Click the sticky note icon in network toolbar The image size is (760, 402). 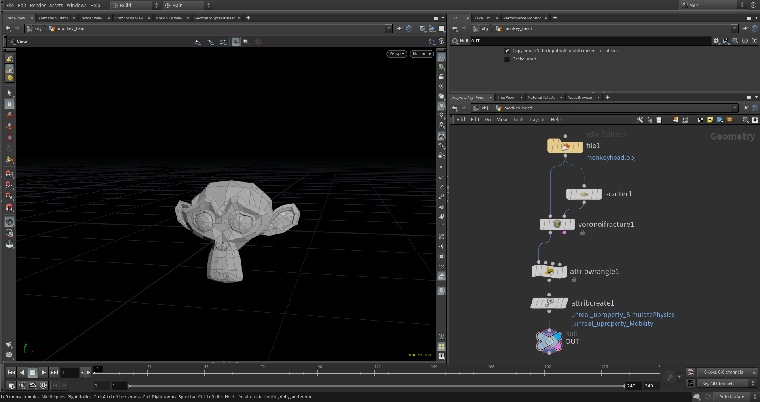coord(710,120)
